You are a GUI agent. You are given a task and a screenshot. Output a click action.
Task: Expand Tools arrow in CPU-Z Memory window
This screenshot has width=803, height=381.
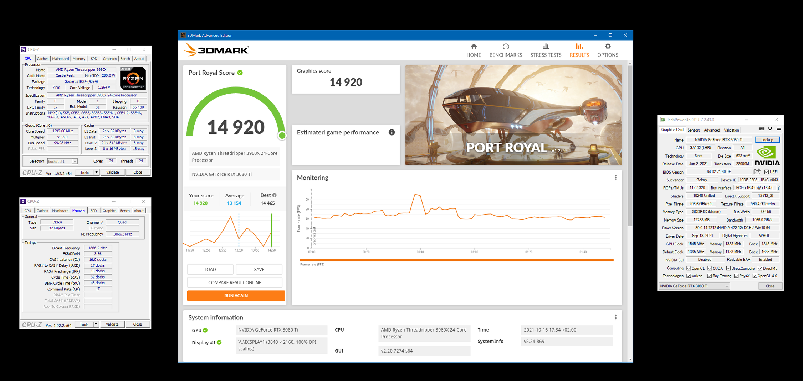tap(96, 324)
